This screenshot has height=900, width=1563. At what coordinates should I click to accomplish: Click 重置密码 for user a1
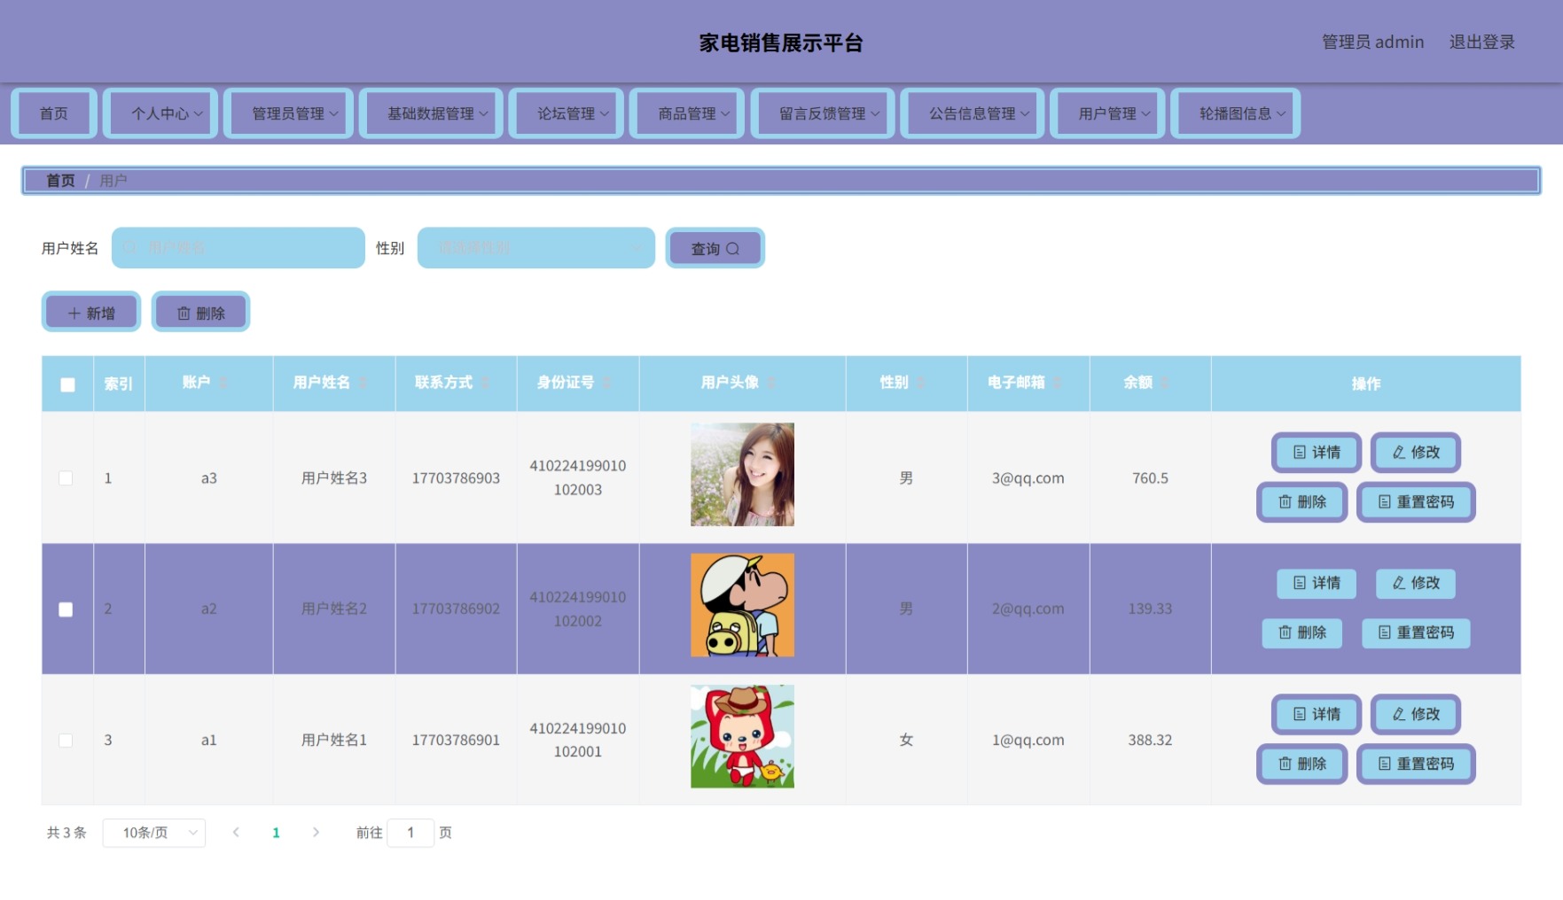1416,764
